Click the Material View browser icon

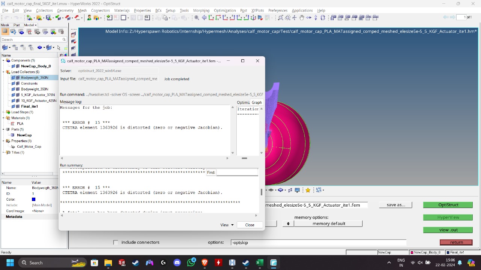click(29, 32)
